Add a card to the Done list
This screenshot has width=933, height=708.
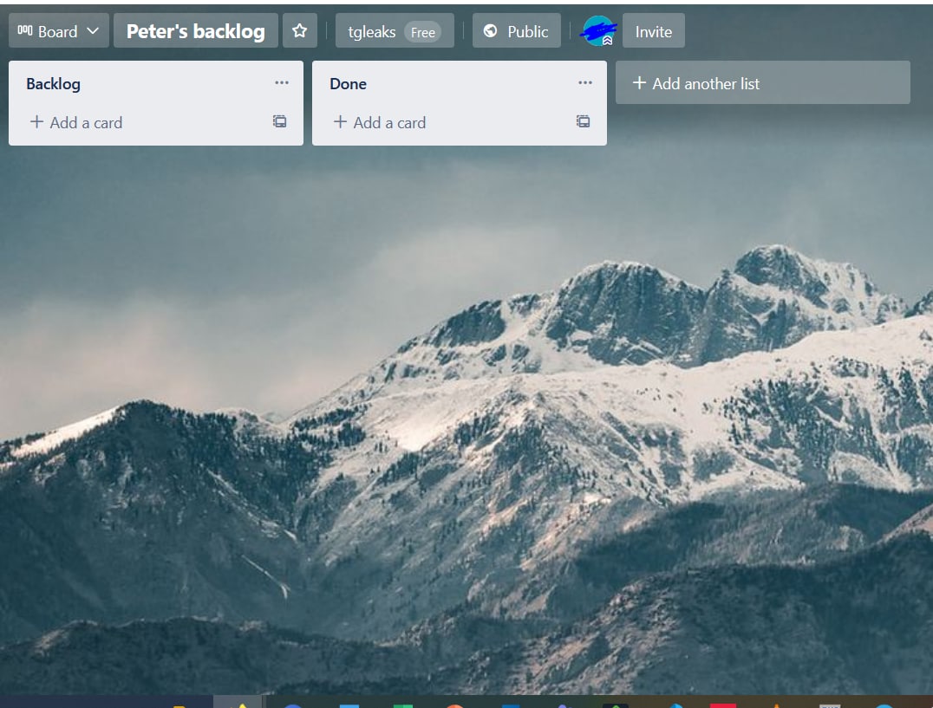[x=380, y=122]
